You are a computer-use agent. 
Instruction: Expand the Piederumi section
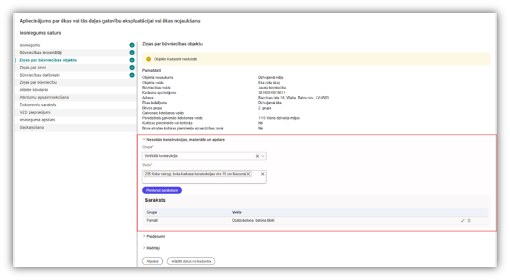tap(144, 236)
